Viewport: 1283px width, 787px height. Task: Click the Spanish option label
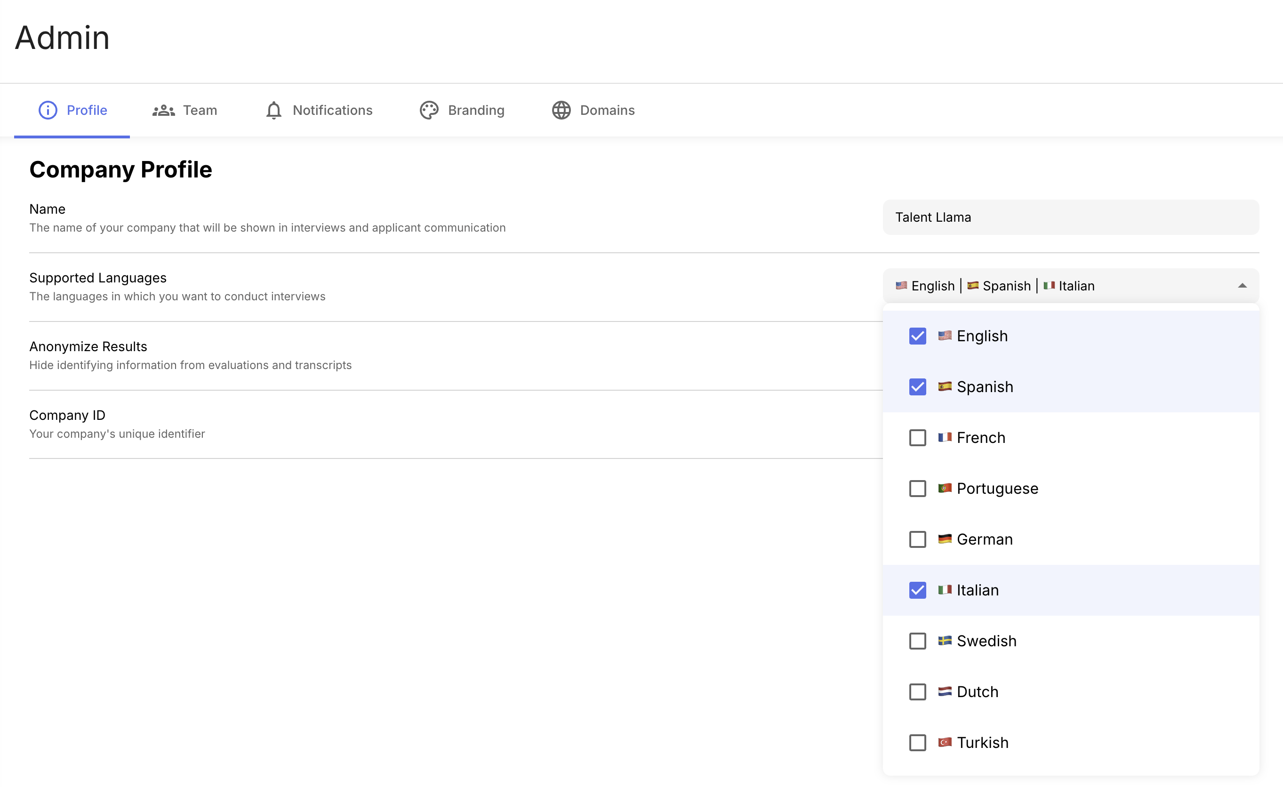point(985,387)
